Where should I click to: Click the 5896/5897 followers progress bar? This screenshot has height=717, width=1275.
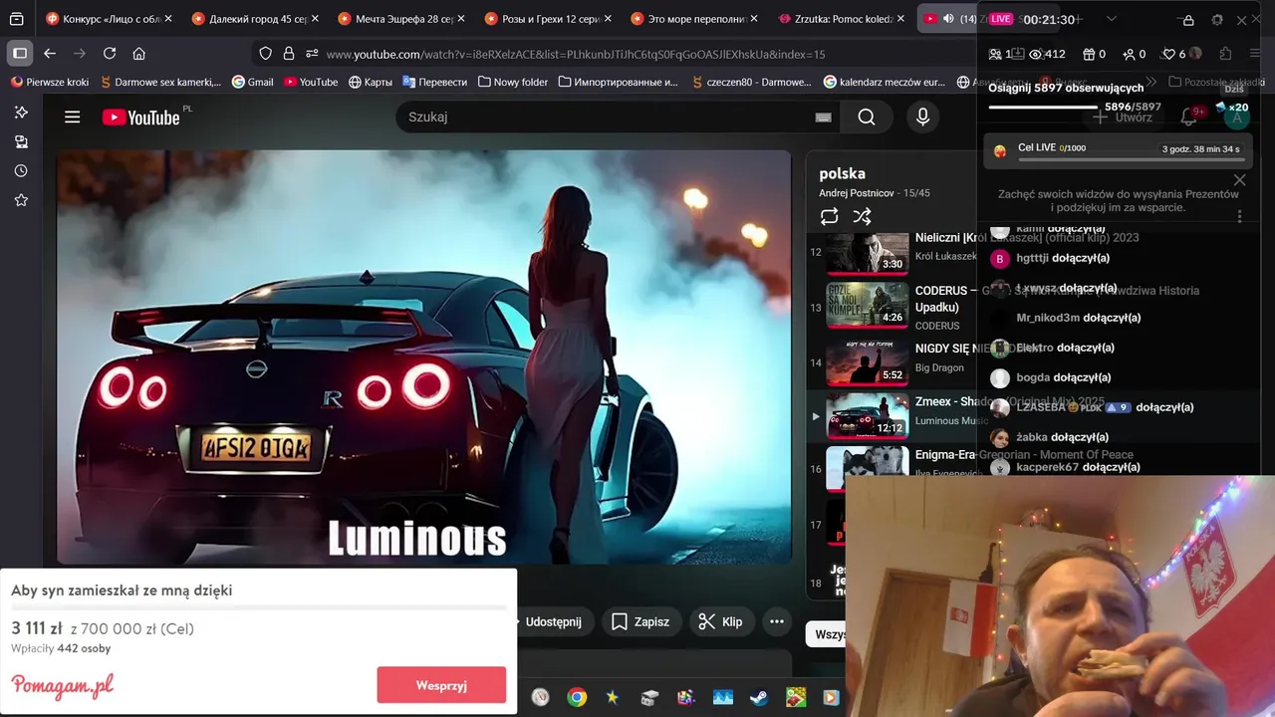tap(1044, 107)
